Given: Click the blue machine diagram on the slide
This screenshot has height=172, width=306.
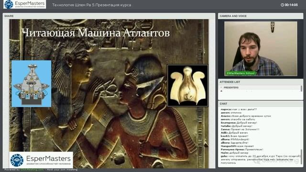Looking at the screenshot, I should click(32, 84).
